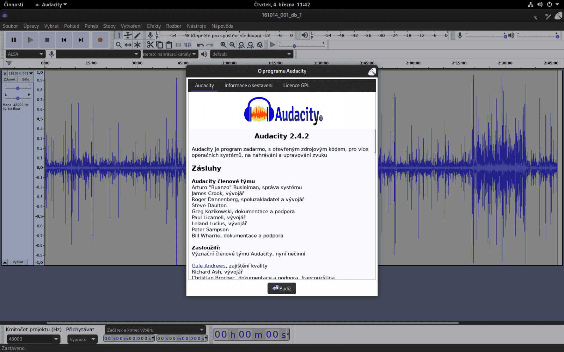This screenshot has width=564, height=352.
Task: Click the Undo icon
Action: pyautogui.click(x=200, y=45)
